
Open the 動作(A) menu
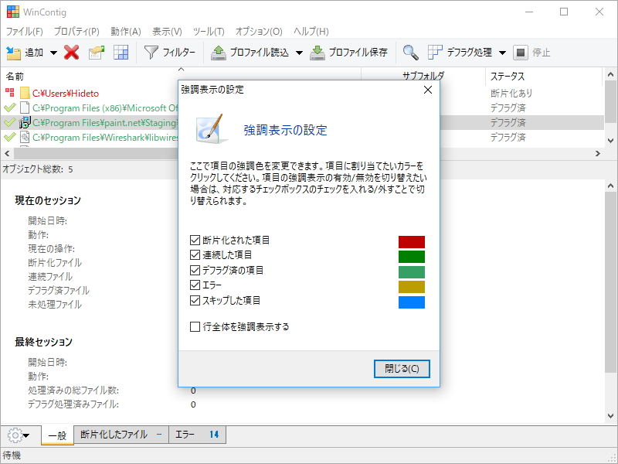(x=126, y=31)
